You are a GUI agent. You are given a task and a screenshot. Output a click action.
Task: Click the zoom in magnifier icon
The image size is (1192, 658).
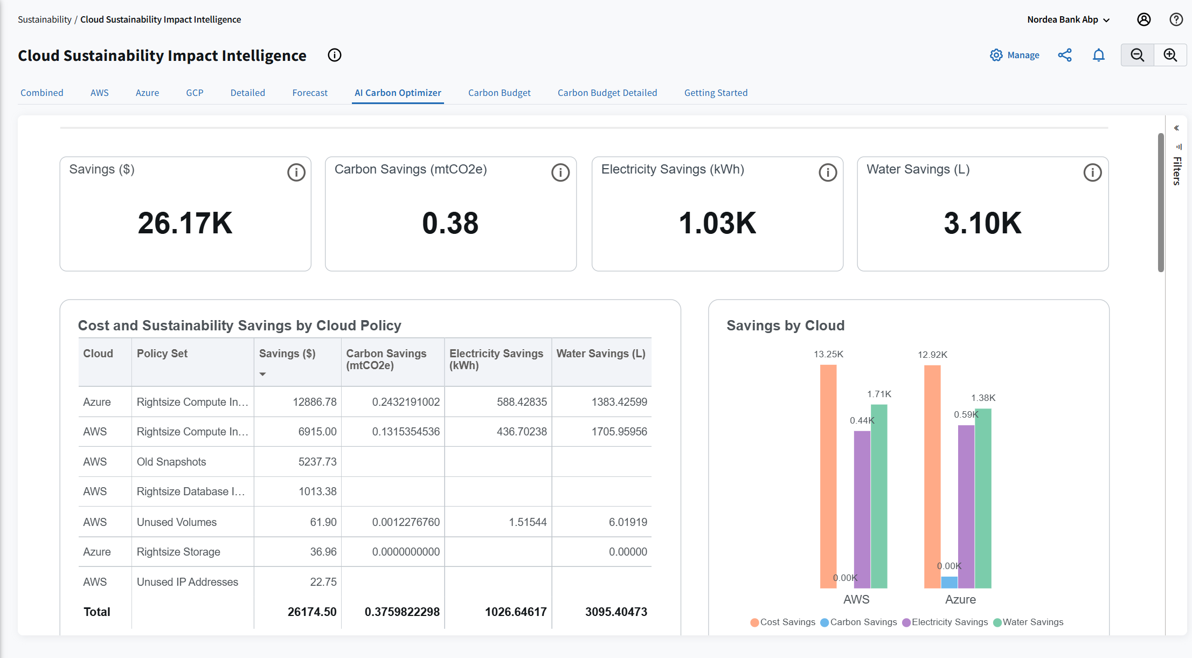tap(1170, 55)
